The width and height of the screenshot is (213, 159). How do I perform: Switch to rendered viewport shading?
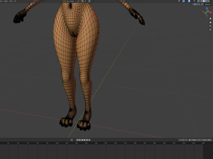point(209,1)
